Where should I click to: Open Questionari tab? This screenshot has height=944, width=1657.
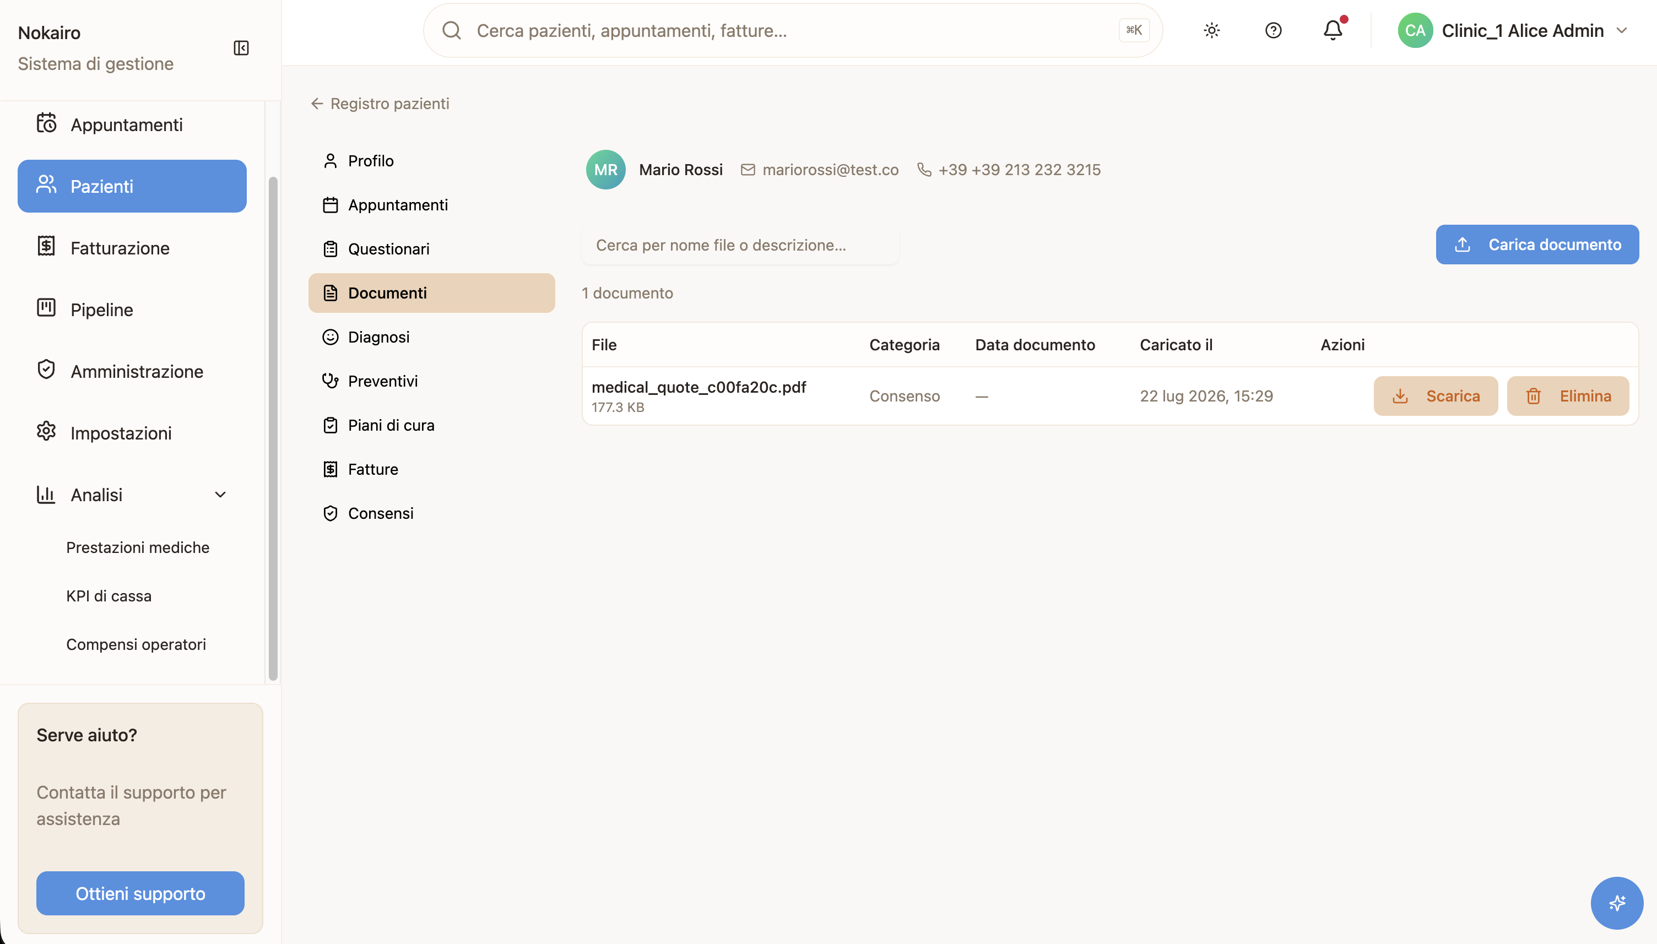(432, 249)
